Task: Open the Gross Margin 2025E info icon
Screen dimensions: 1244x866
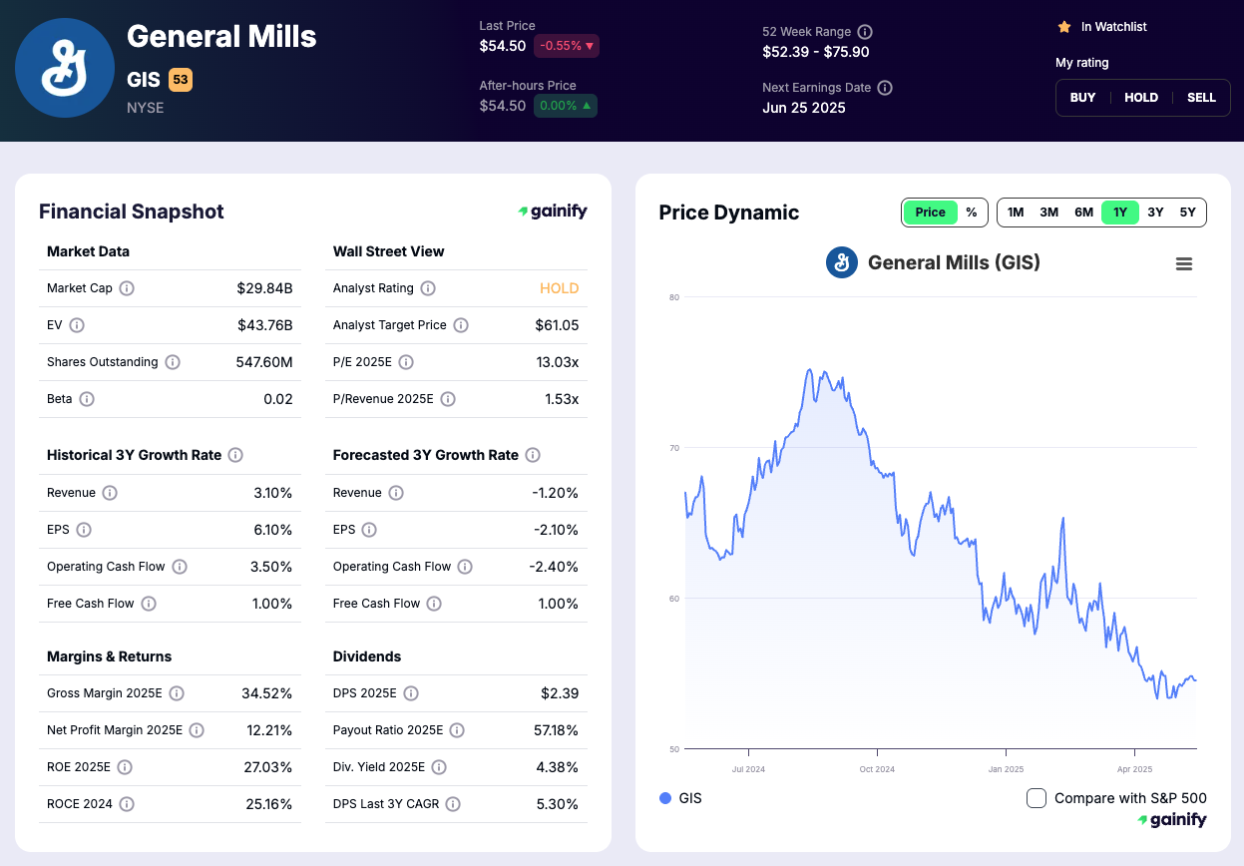Action: coord(177,693)
